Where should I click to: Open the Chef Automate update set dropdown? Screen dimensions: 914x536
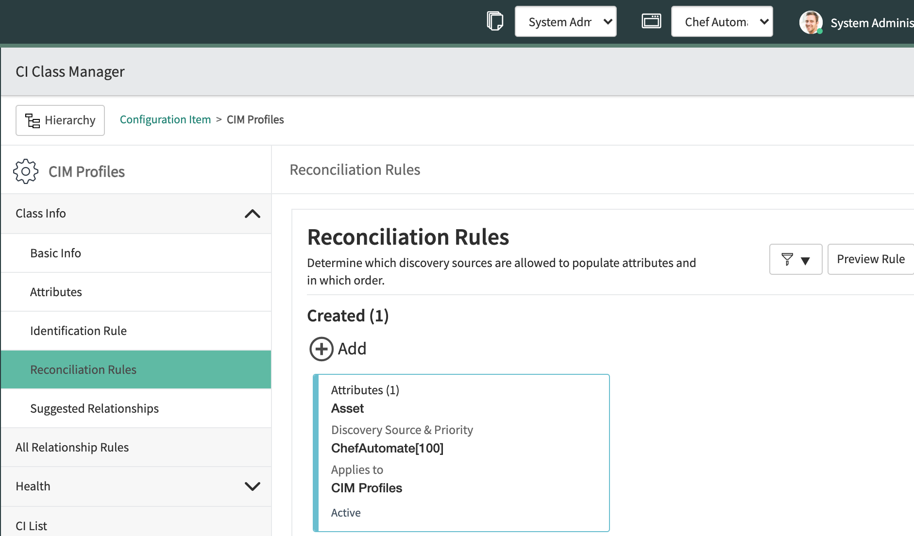click(722, 21)
